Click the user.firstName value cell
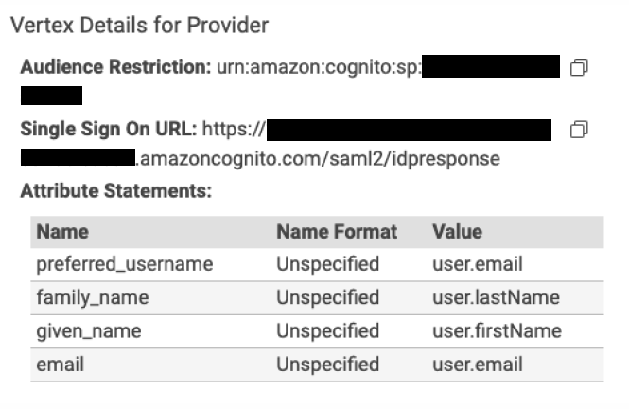This screenshot has height=409, width=629. click(497, 331)
